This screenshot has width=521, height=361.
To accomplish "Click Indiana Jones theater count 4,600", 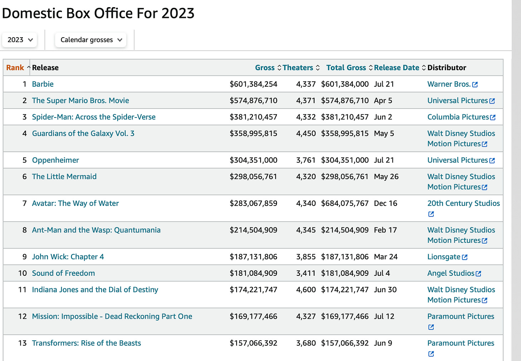I will [x=306, y=290].
